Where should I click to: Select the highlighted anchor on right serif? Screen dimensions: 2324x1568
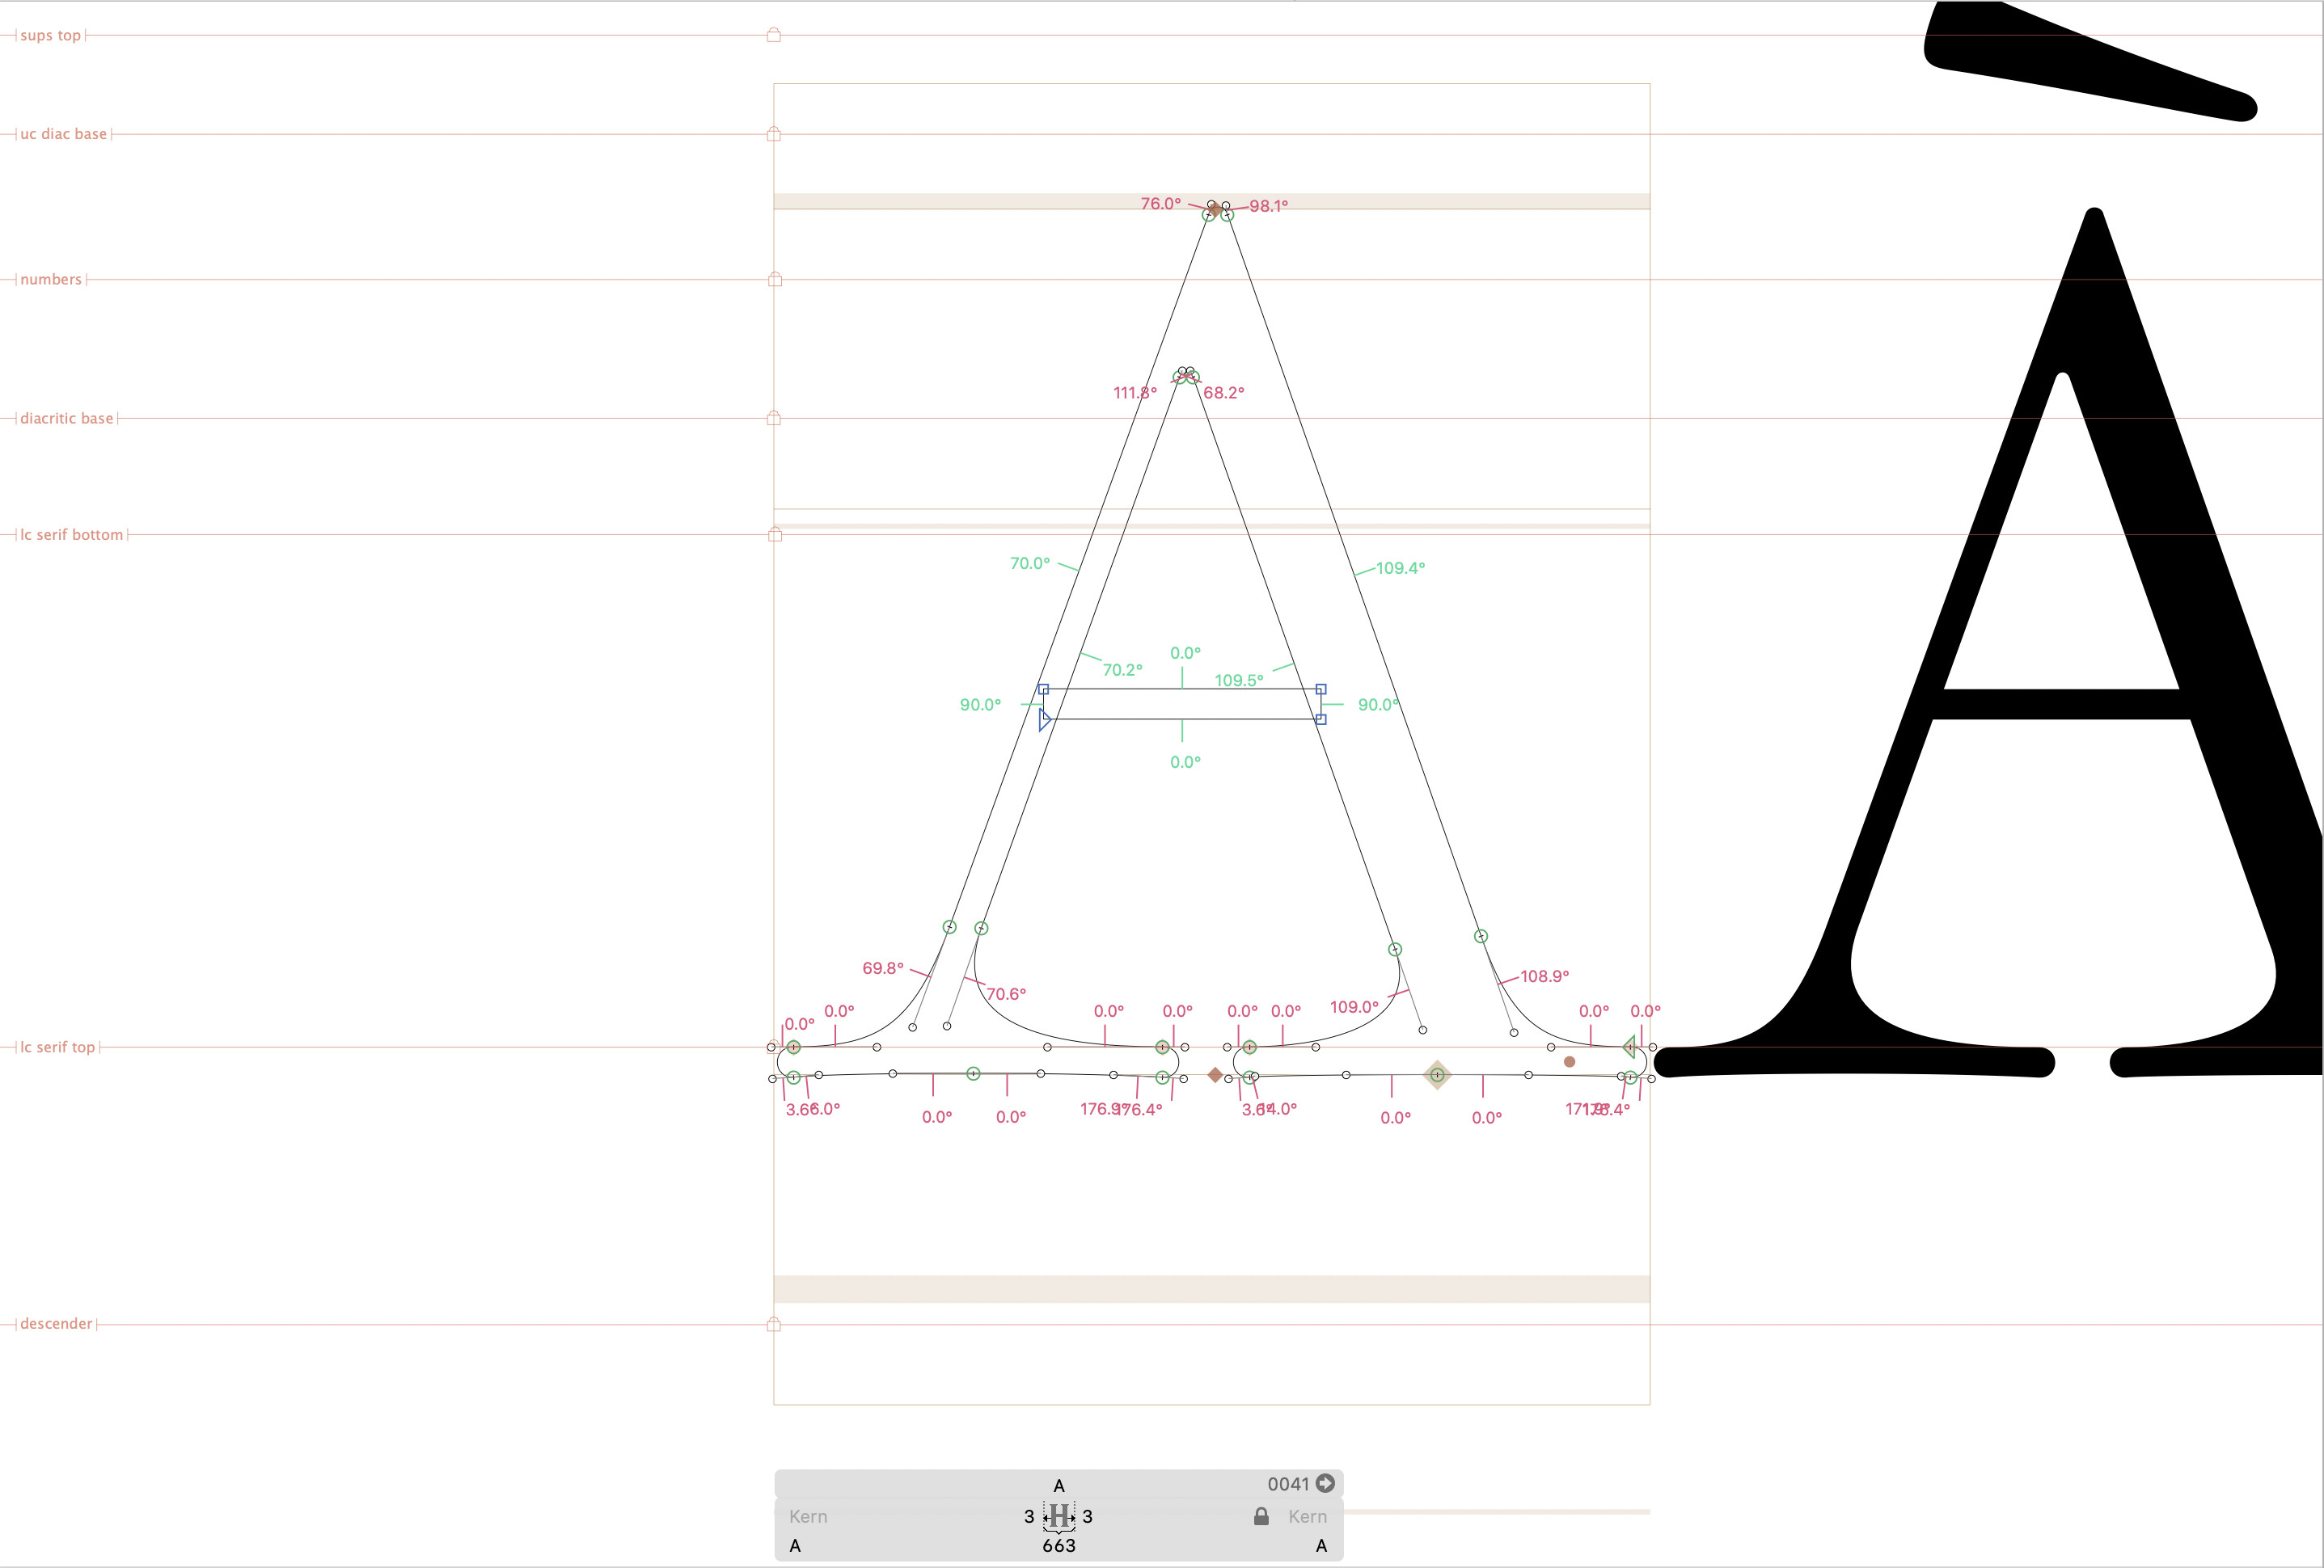[1437, 1074]
